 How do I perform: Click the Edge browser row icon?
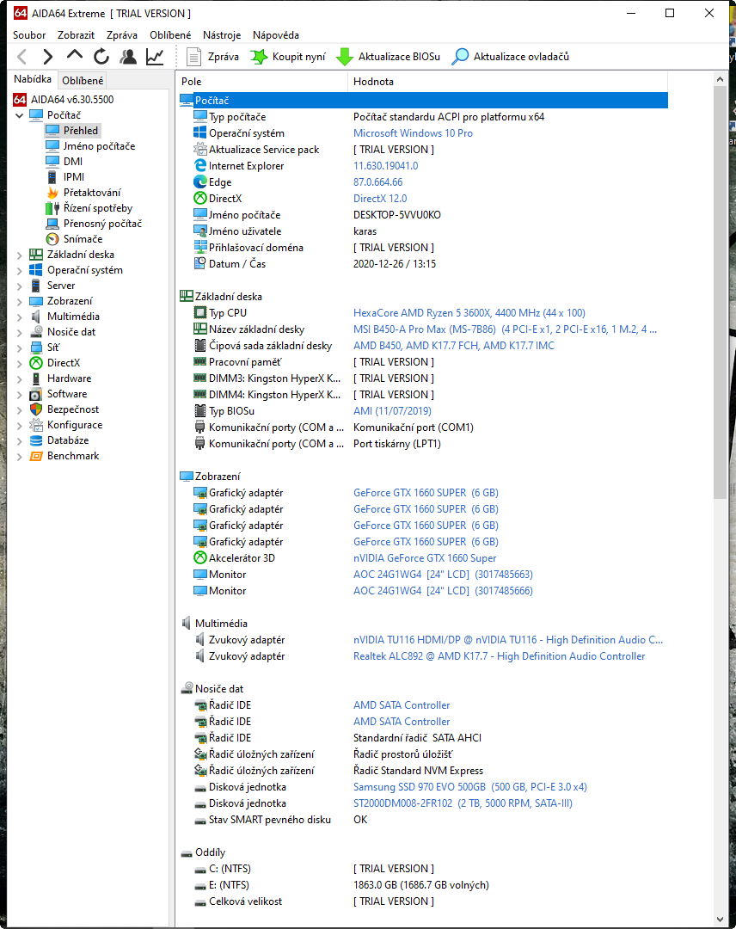point(200,181)
